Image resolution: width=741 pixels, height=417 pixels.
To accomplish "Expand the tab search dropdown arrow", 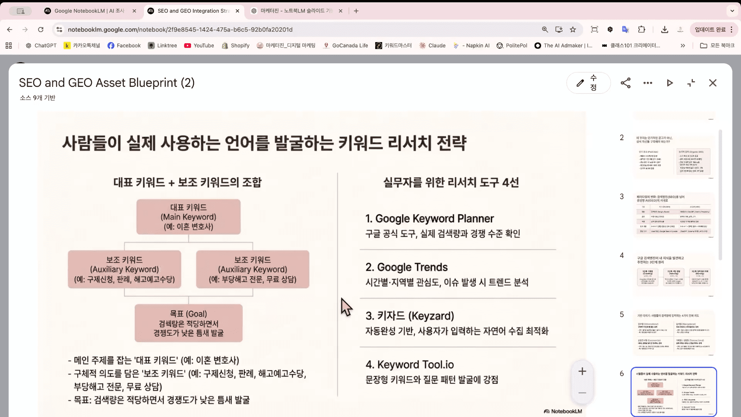I will [732, 11].
